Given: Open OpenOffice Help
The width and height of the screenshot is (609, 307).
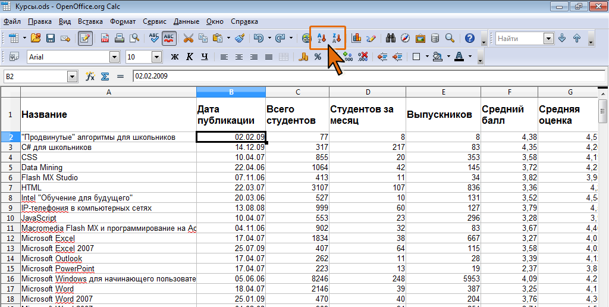Looking at the screenshot, I should pyautogui.click(x=470, y=38).
